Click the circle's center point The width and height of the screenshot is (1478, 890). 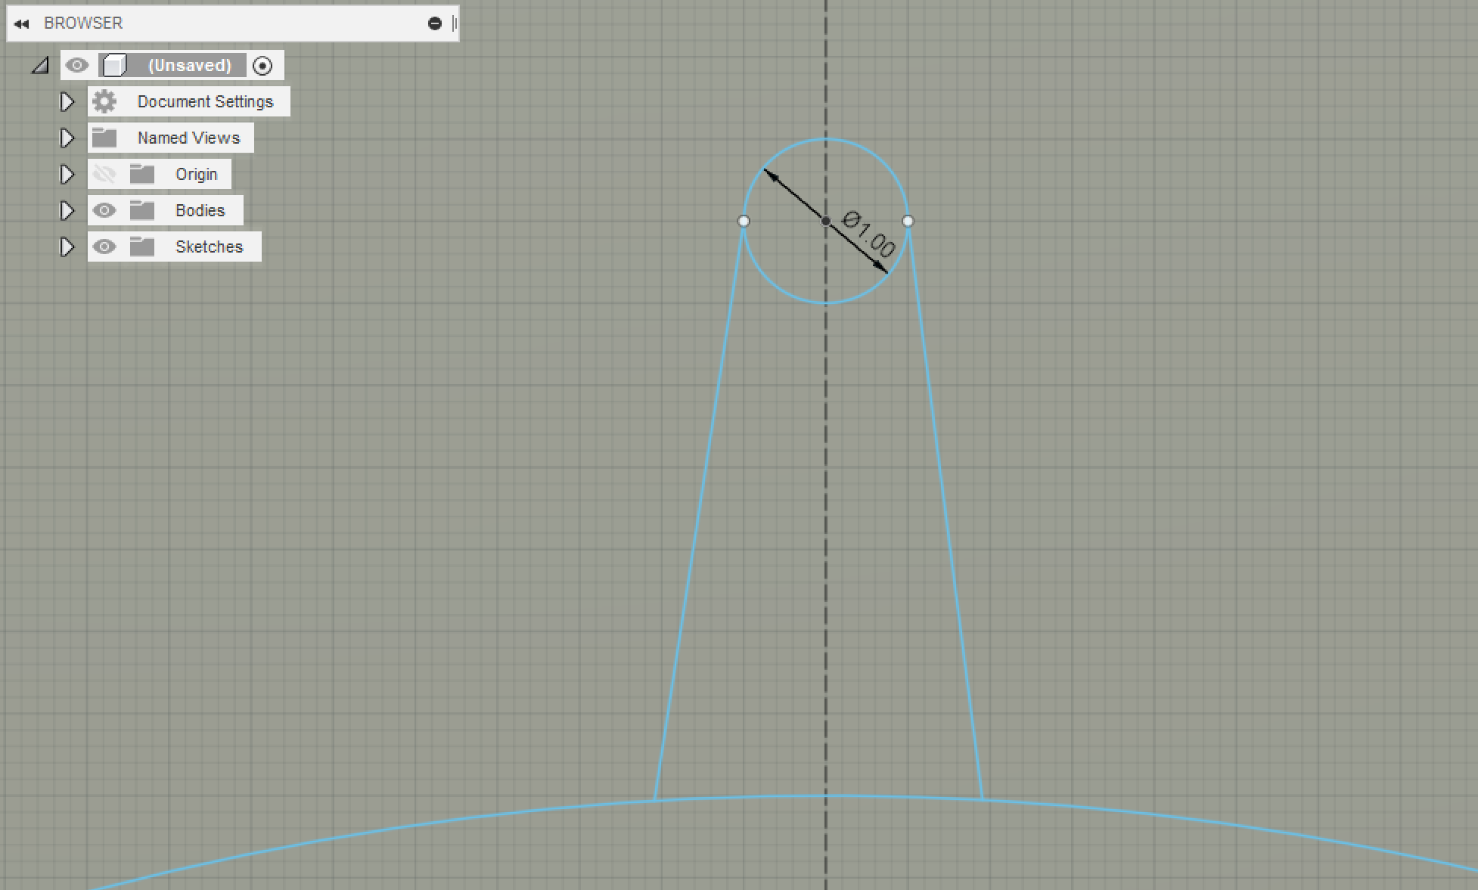(826, 221)
